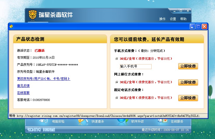Click the RISING 瑞星 footer logo
Viewport: 215px width, 139px height.
pyautogui.click(x=41, y=130)
